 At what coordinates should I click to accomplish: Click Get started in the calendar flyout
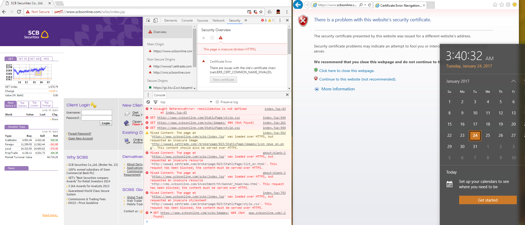(x=488, y=200)
